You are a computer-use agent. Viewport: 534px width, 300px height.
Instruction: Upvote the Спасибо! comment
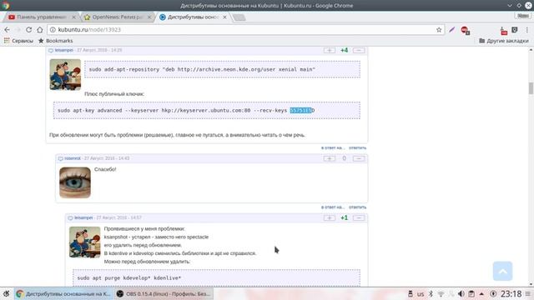pyautogui.click(x=330, y=158)
